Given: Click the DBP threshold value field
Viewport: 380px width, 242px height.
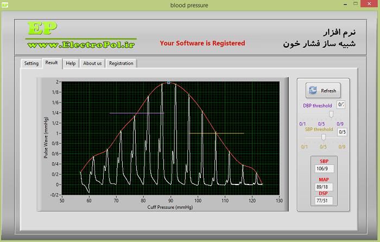Looking at the screenshot, I should [341, 105].
